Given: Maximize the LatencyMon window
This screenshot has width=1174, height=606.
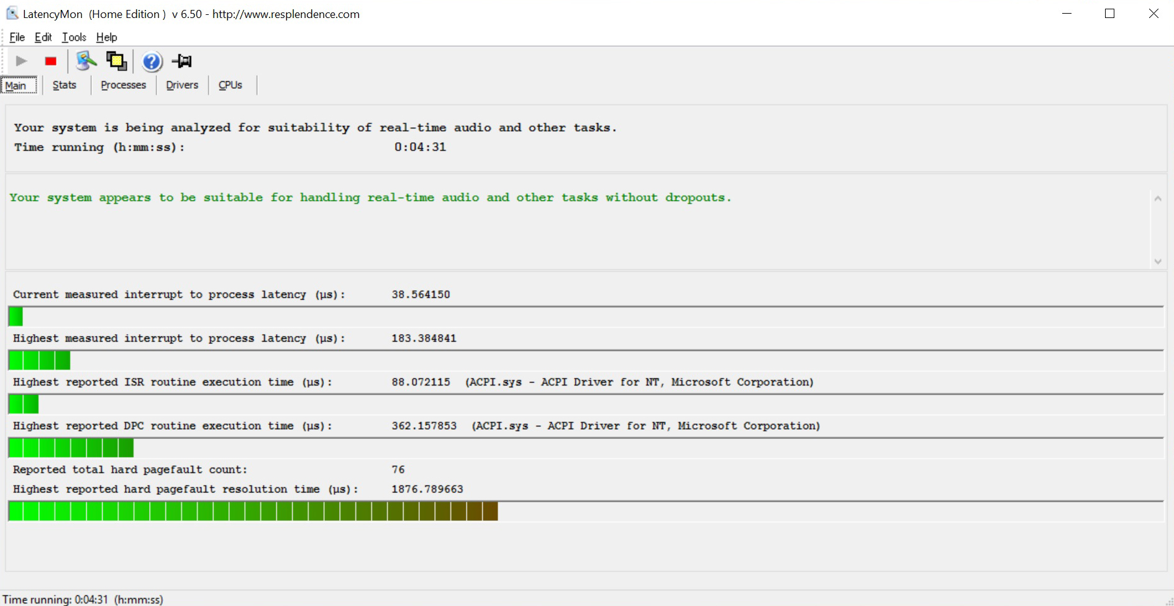Looking at the screenshot, I should (1109, 14).
